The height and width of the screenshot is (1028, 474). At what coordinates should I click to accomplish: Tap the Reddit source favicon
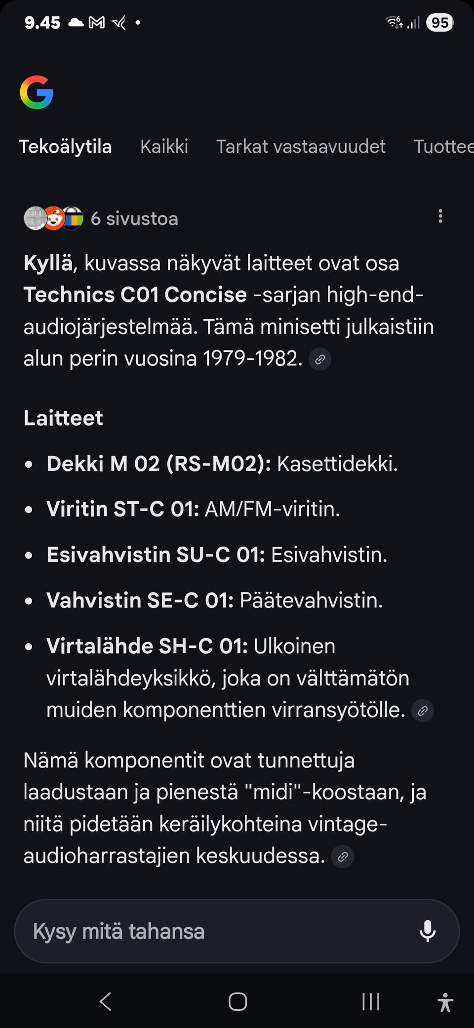(54, 218)
